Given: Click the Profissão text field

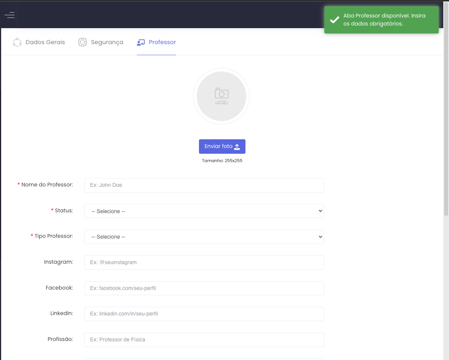Looking at the screenshot, I should click(204, 340).
